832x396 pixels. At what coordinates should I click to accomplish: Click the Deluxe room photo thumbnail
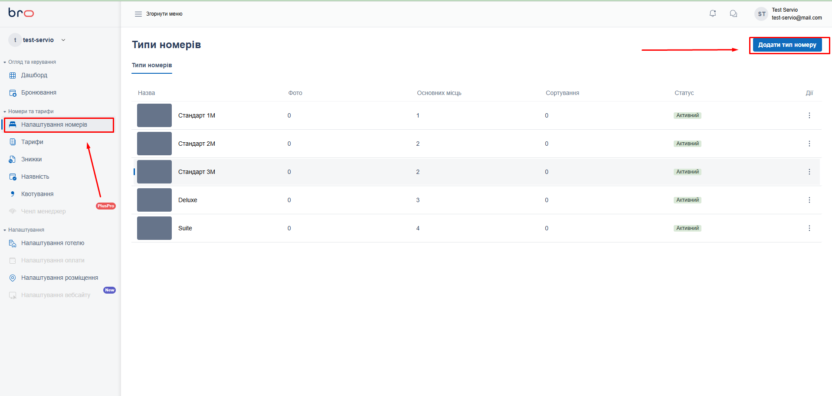[x=154, y=200]
